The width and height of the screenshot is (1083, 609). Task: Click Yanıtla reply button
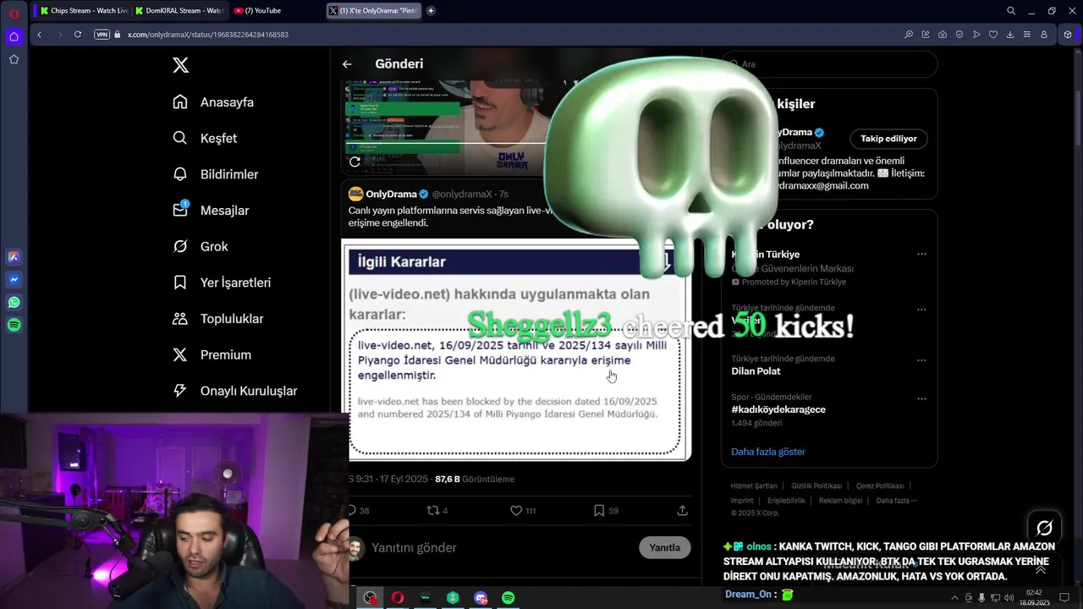click(664, 548)
